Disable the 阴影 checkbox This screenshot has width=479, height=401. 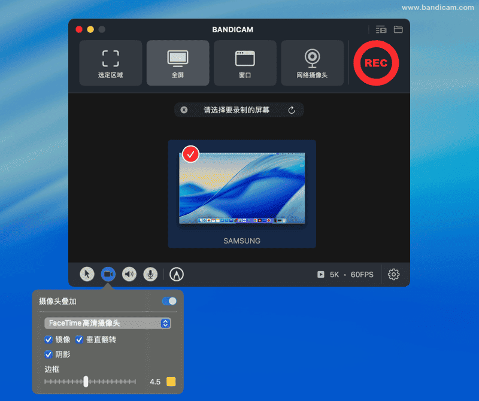pos(48,354)
